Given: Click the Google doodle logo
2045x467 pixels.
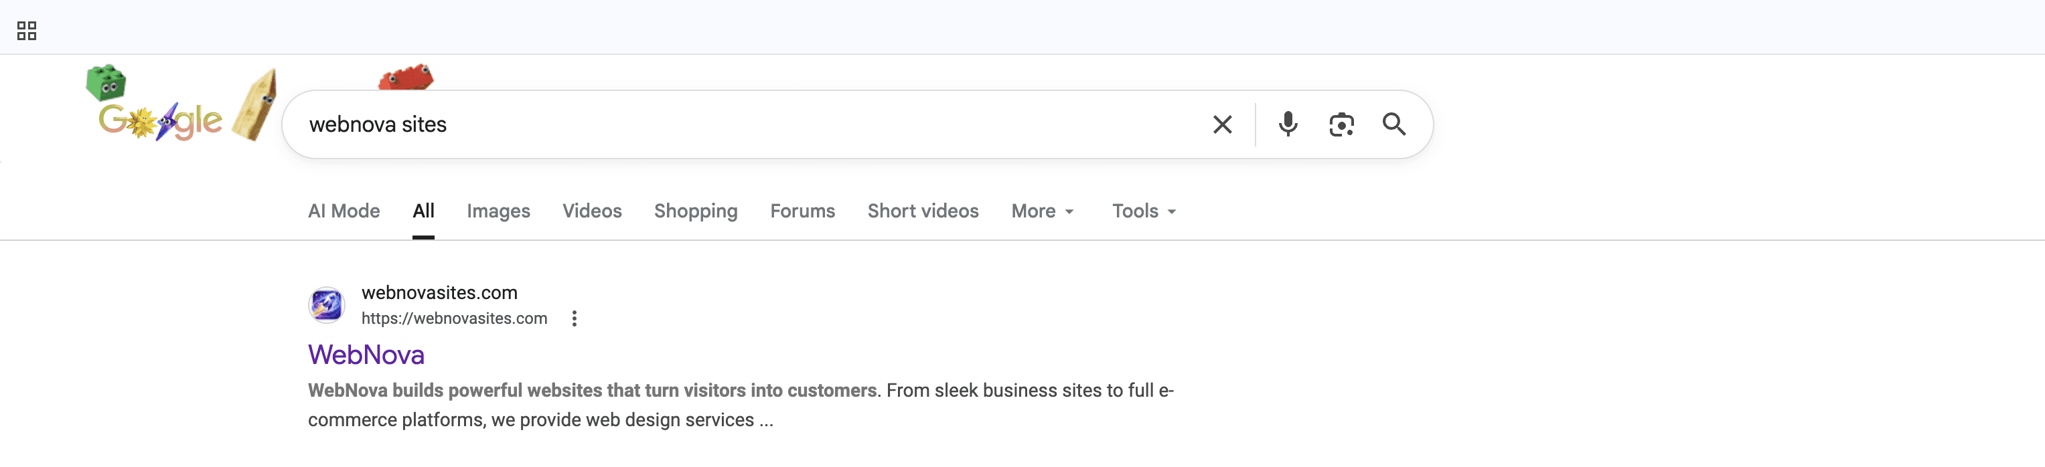Looking at the screenshot, I should [160, 120].
